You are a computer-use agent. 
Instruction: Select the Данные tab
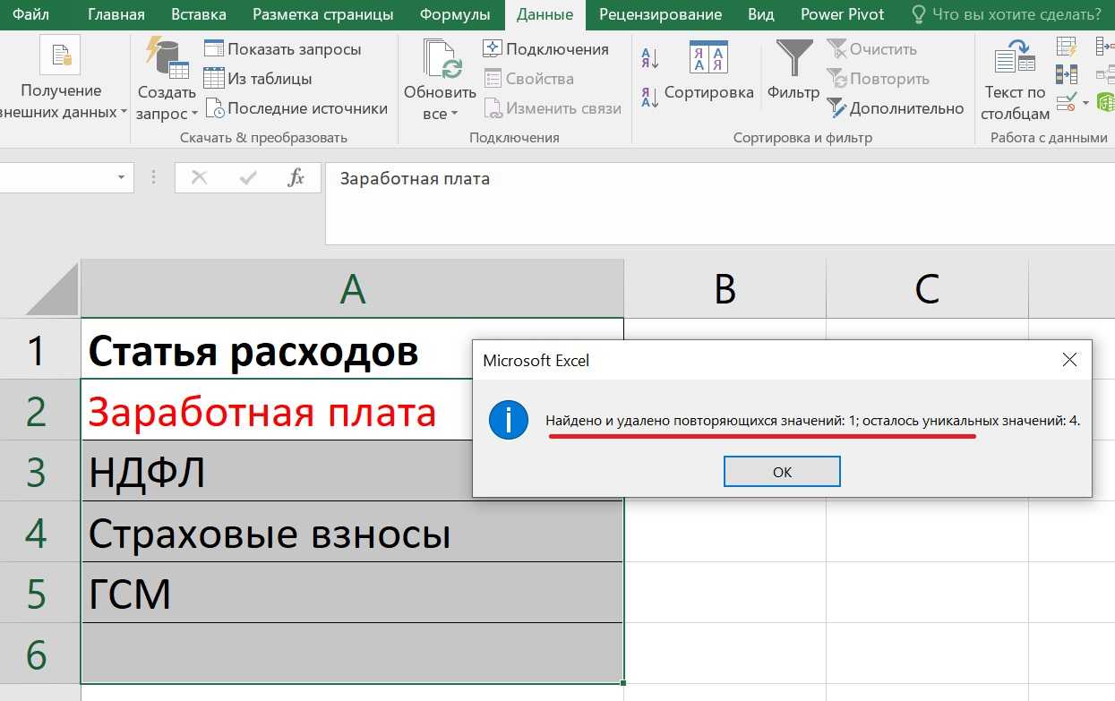tap(545, 14)
